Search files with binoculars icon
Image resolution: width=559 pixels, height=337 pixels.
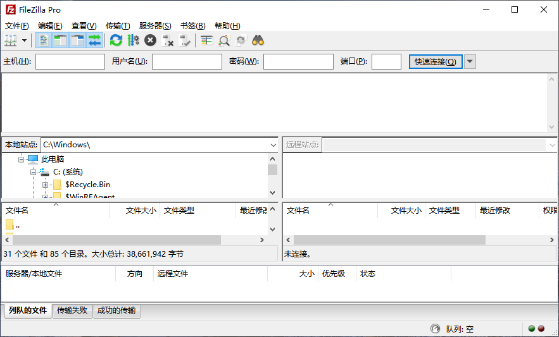258,40
